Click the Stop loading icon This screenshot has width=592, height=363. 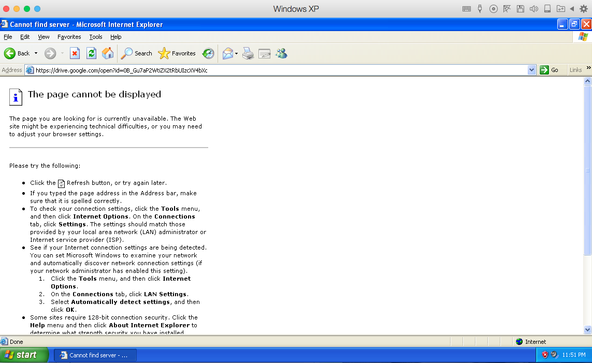pos(75,53)
